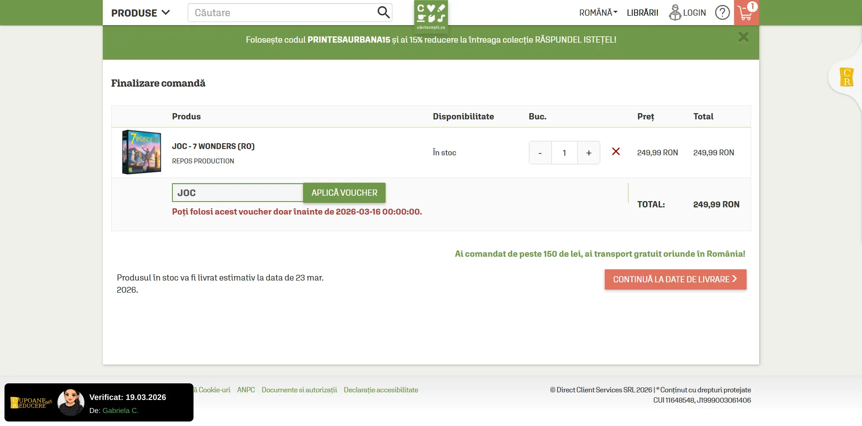Remove 7 Wonders with red X
Screen dimensions: 862x426
[616, 152]
